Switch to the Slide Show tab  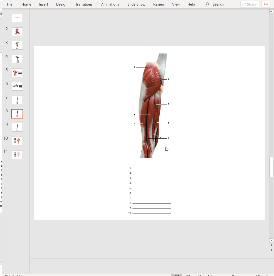click(136, 4)
